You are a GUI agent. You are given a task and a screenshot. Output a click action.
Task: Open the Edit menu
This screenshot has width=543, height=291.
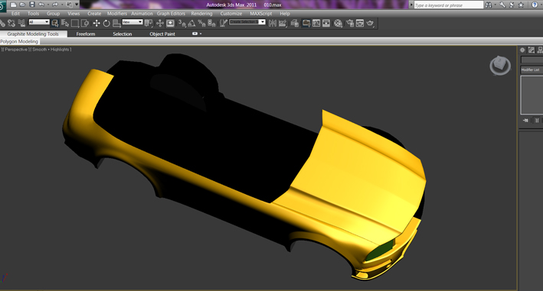coord(15,14)
